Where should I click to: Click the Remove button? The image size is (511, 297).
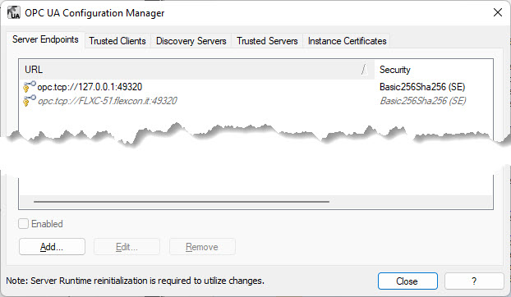tap(202, 247)
